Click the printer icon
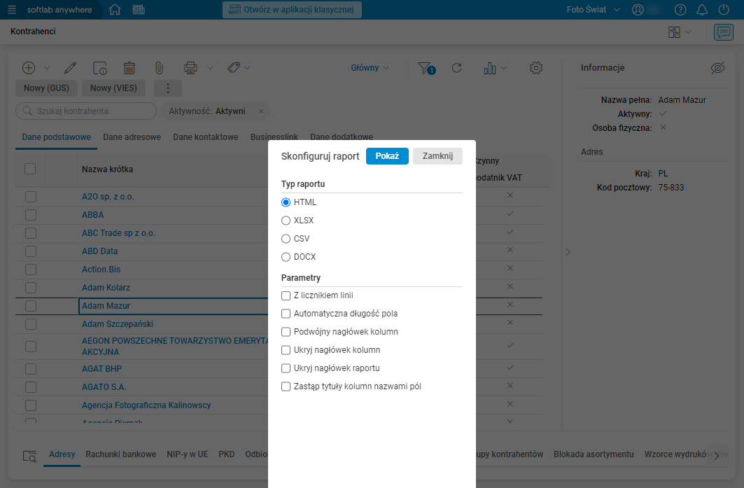The height and width of the screenshot is (488, 744). click(190, 68)
